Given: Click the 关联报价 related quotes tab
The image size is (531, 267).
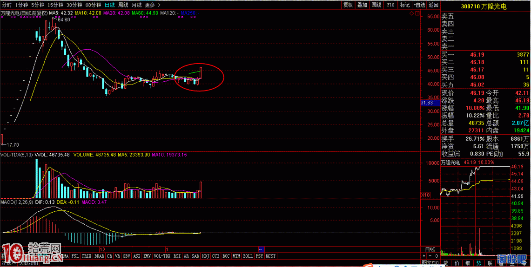Looking at the screenshot, I should pyautogui.click(x=29, y=263).
